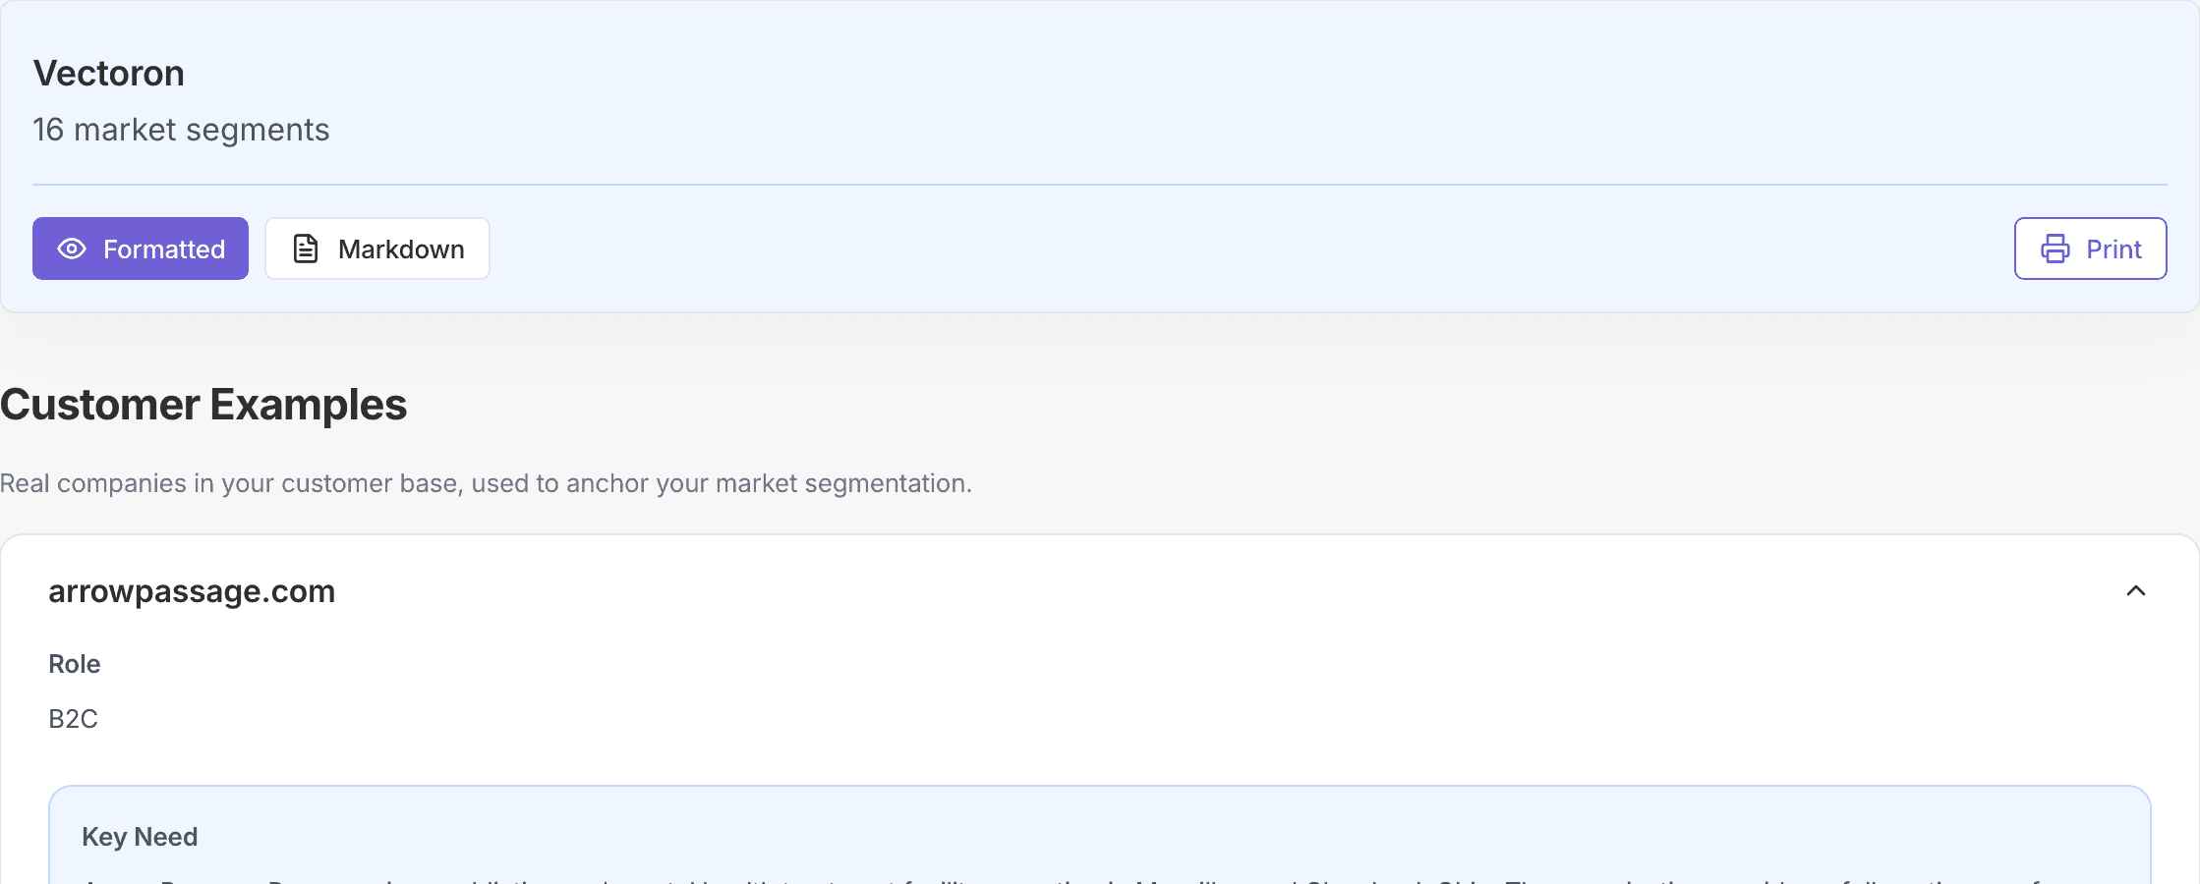Select the Customer Examples heading
2200x884 pixels.
pos(203,404)
